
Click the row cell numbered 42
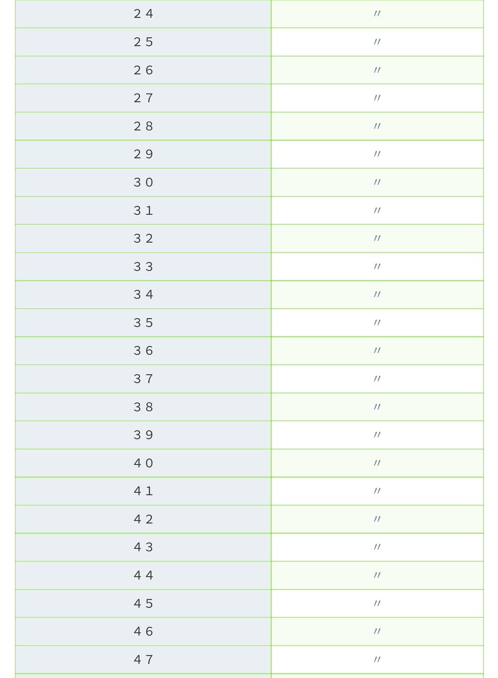point(143,519)
